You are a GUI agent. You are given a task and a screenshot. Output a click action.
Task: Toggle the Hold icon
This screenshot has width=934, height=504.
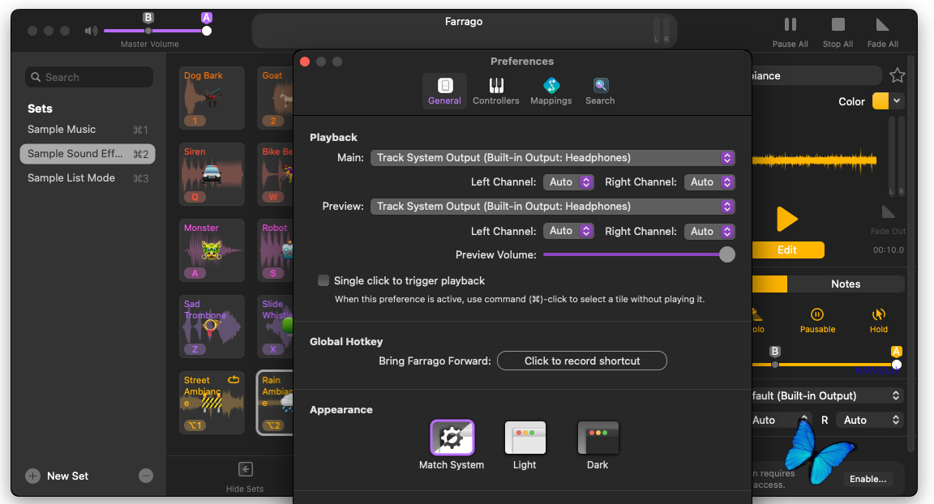tap(879, 314)
